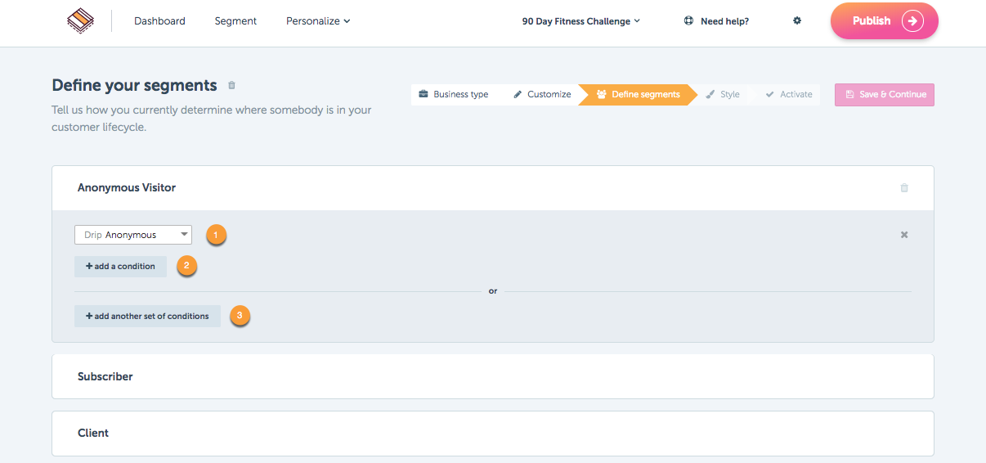The width and height of the screenshot is (986, 463).
Task: Open settings via the gear icon
Action: (797, 21)
